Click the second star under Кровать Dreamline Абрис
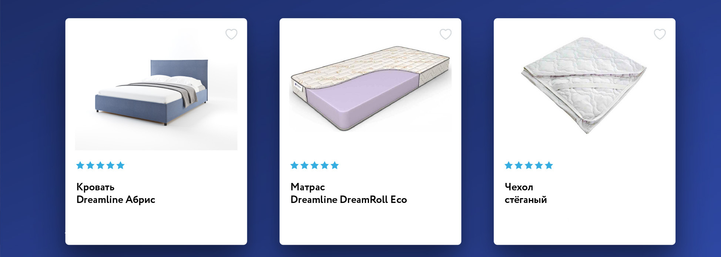 pos(90,166)
